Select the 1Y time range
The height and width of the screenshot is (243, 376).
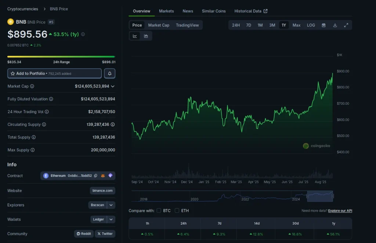284,25
